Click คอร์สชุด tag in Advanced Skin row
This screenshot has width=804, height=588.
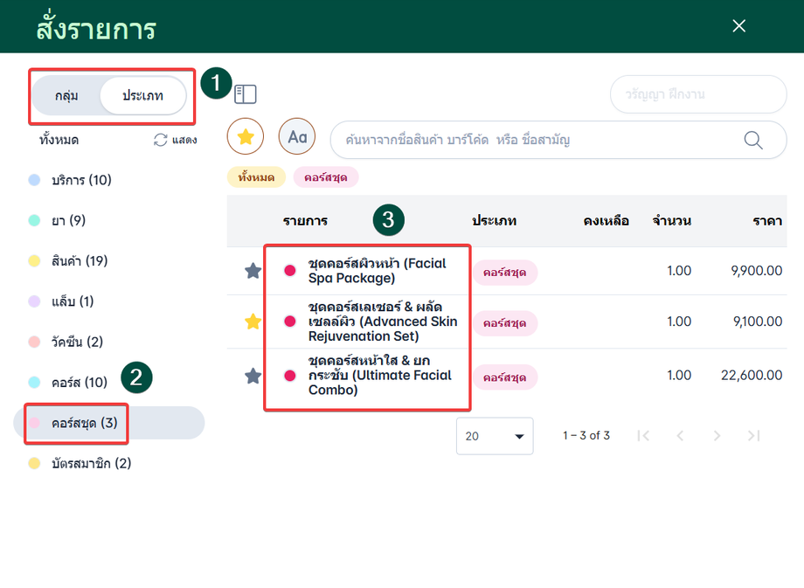point(504,323)
